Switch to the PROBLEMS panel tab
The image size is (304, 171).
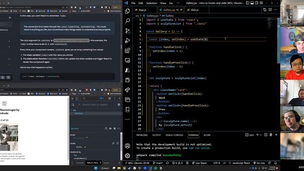(x=142, y=135)
